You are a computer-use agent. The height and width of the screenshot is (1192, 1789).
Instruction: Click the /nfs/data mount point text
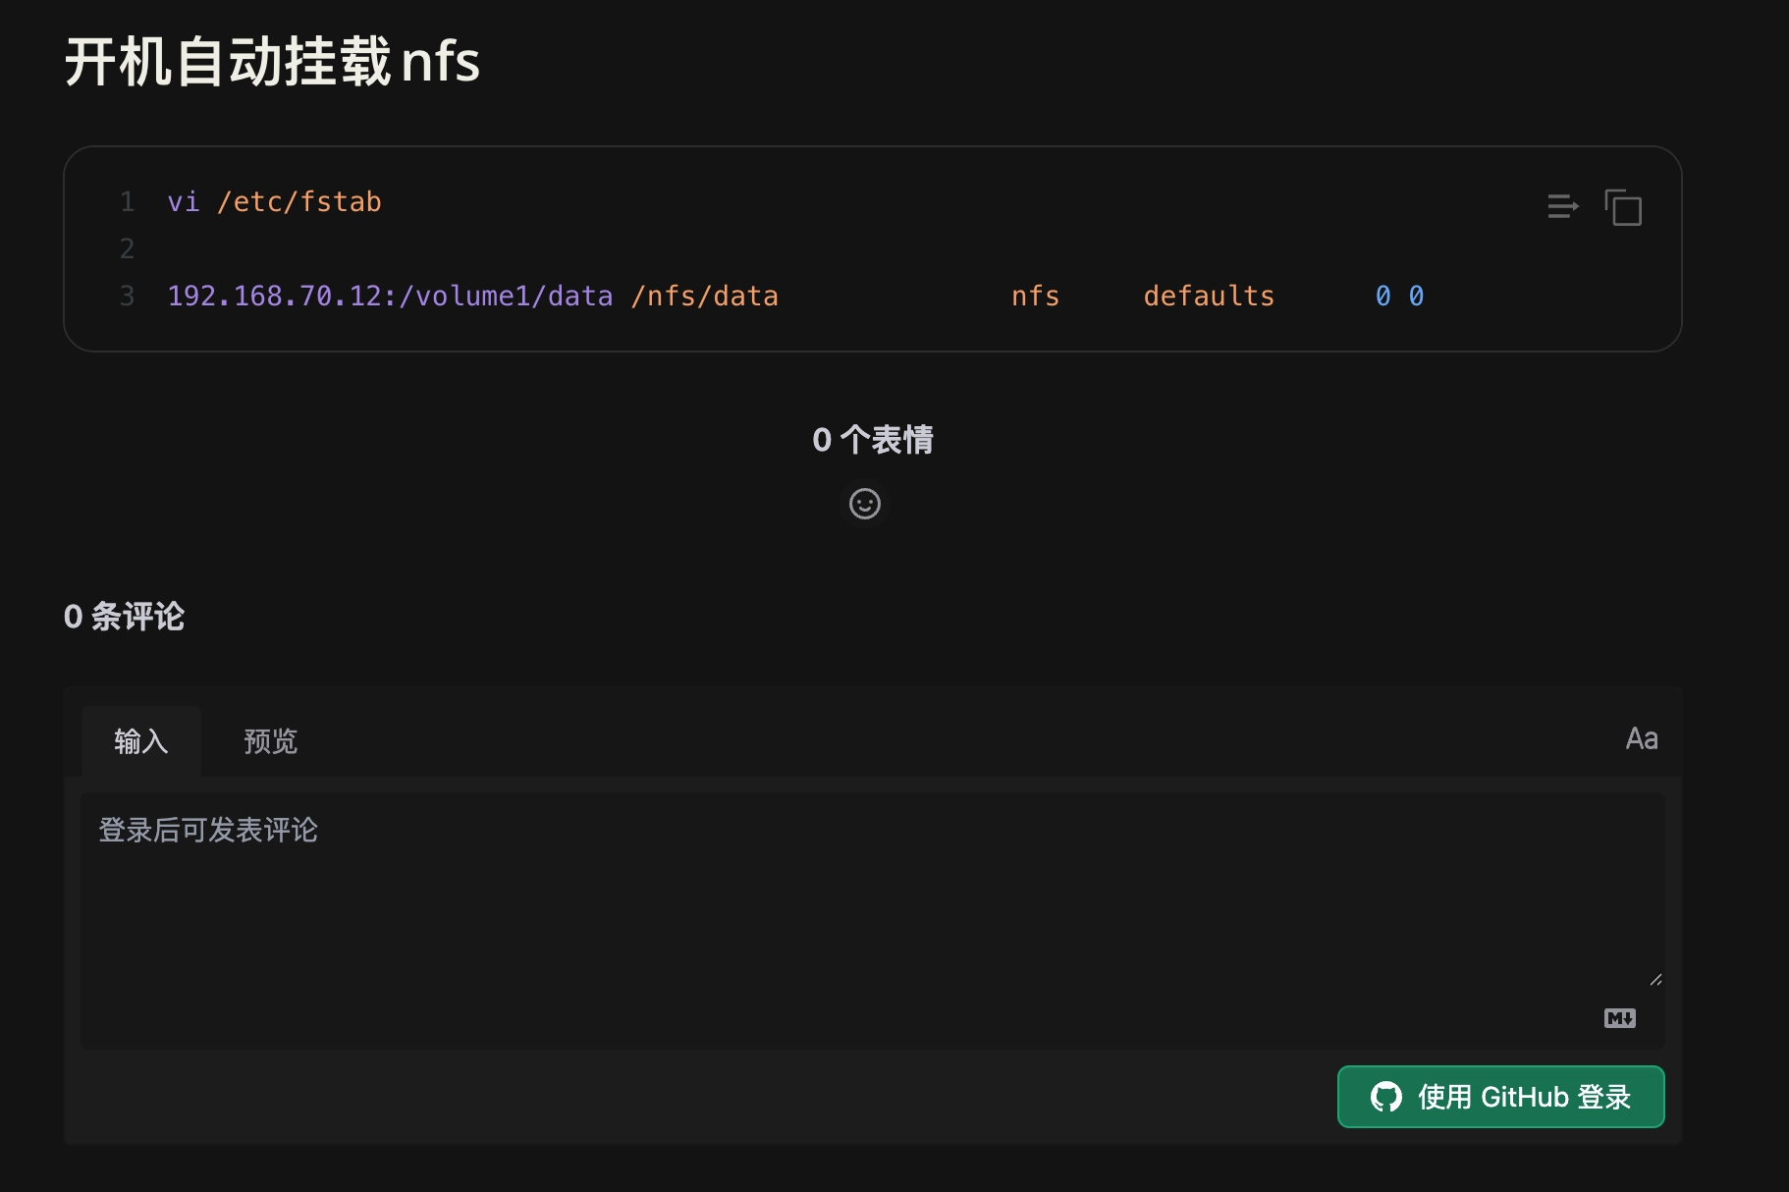[x=704, y=297]
